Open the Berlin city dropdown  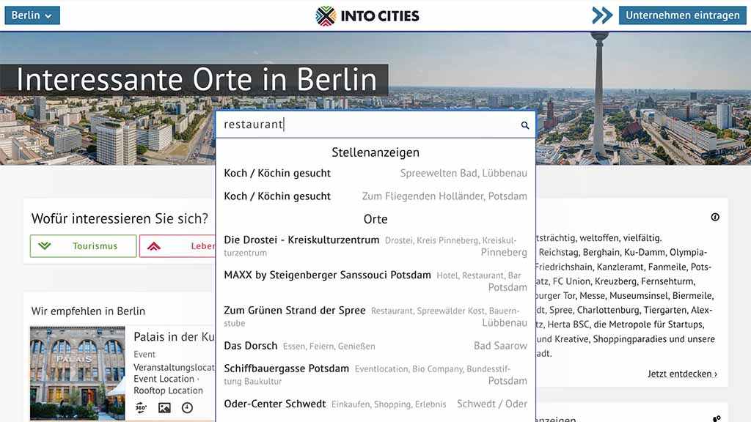(32, 15)
